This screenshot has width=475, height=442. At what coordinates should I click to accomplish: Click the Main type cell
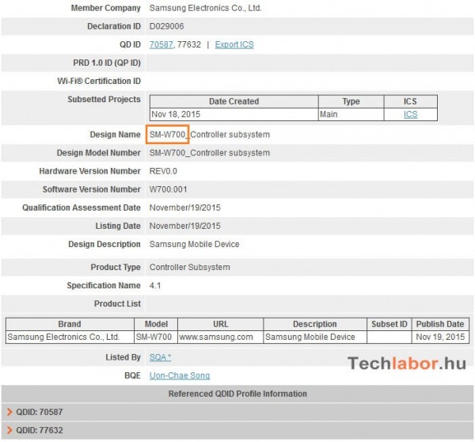[351, 114]
